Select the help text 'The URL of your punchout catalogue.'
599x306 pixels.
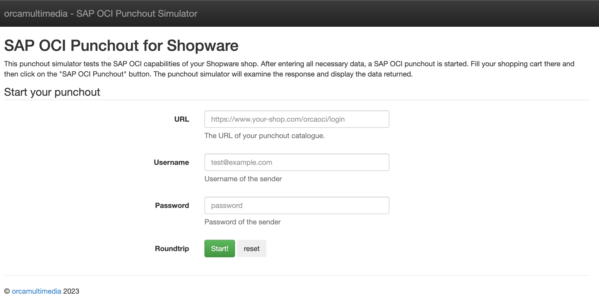(x=265, y=136)
